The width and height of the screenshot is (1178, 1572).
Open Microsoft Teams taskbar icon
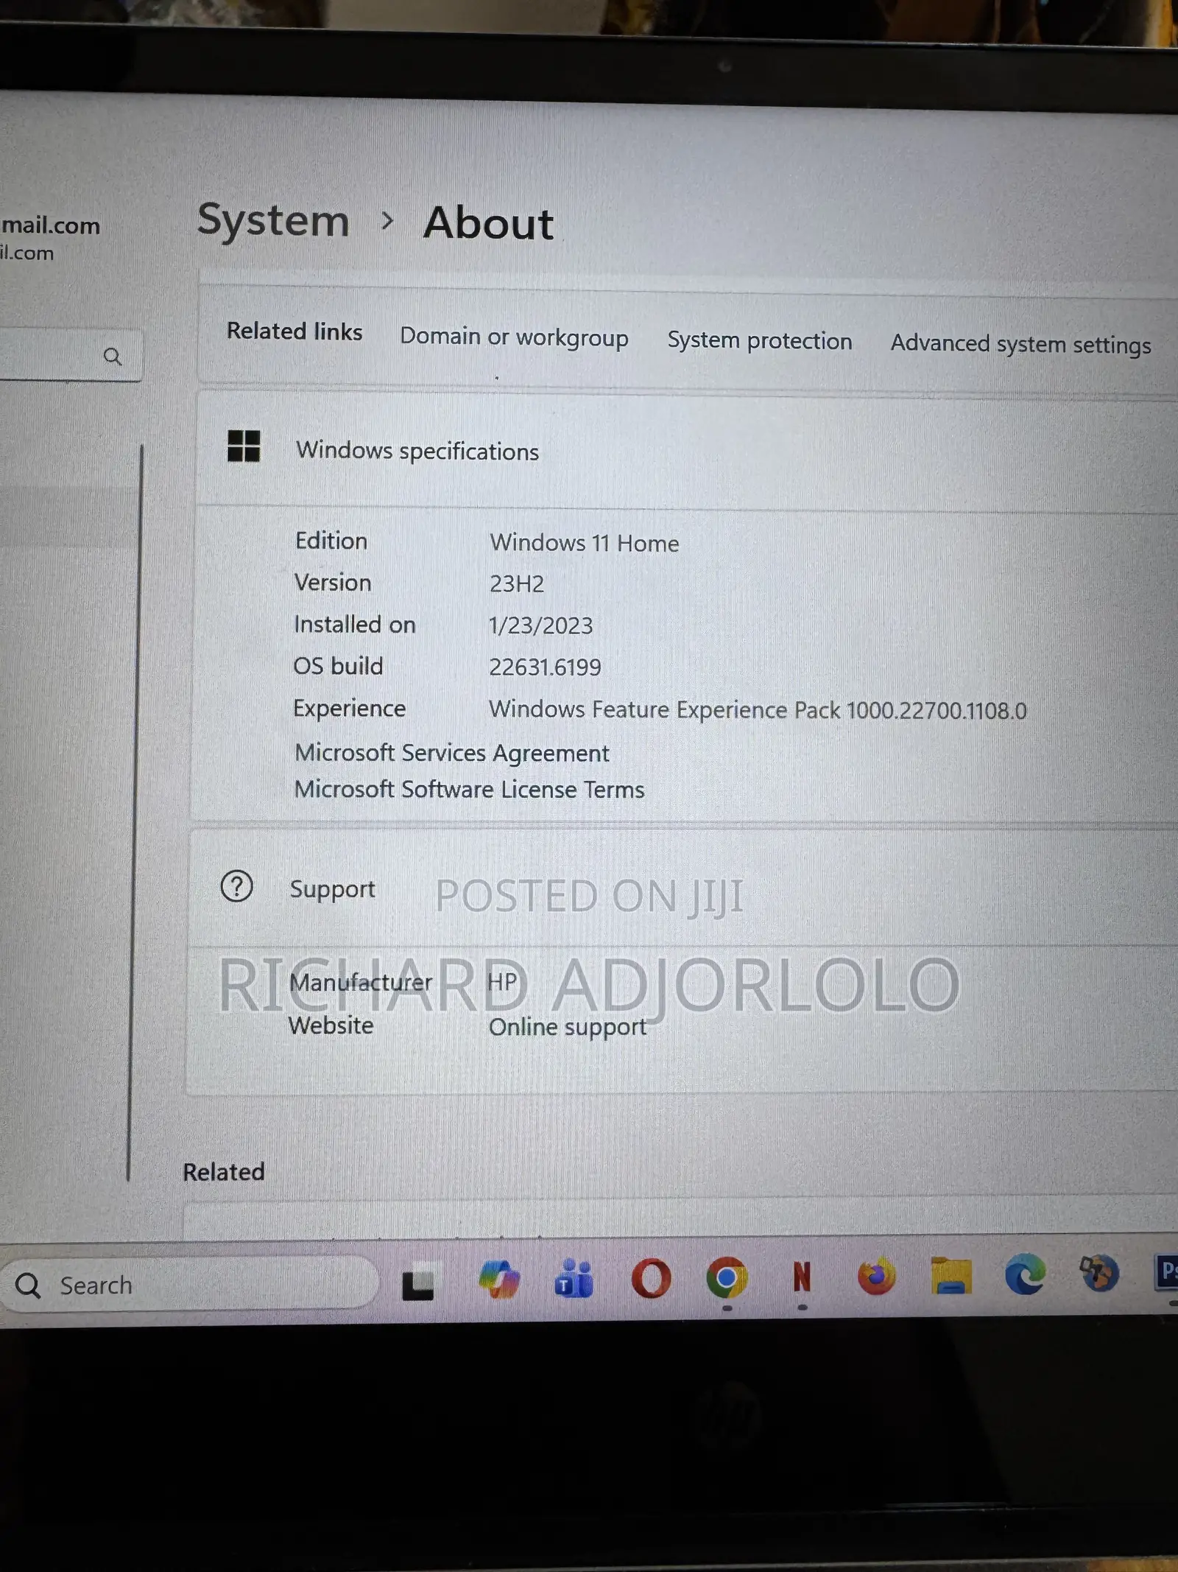574,1278
